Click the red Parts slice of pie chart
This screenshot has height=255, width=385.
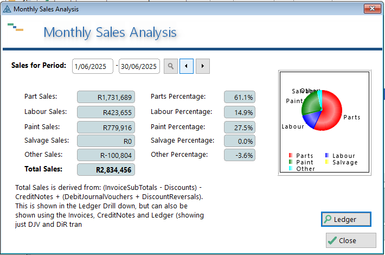(331, 111)
